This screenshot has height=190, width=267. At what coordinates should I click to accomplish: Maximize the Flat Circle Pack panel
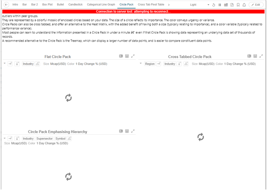click(133, 56)
